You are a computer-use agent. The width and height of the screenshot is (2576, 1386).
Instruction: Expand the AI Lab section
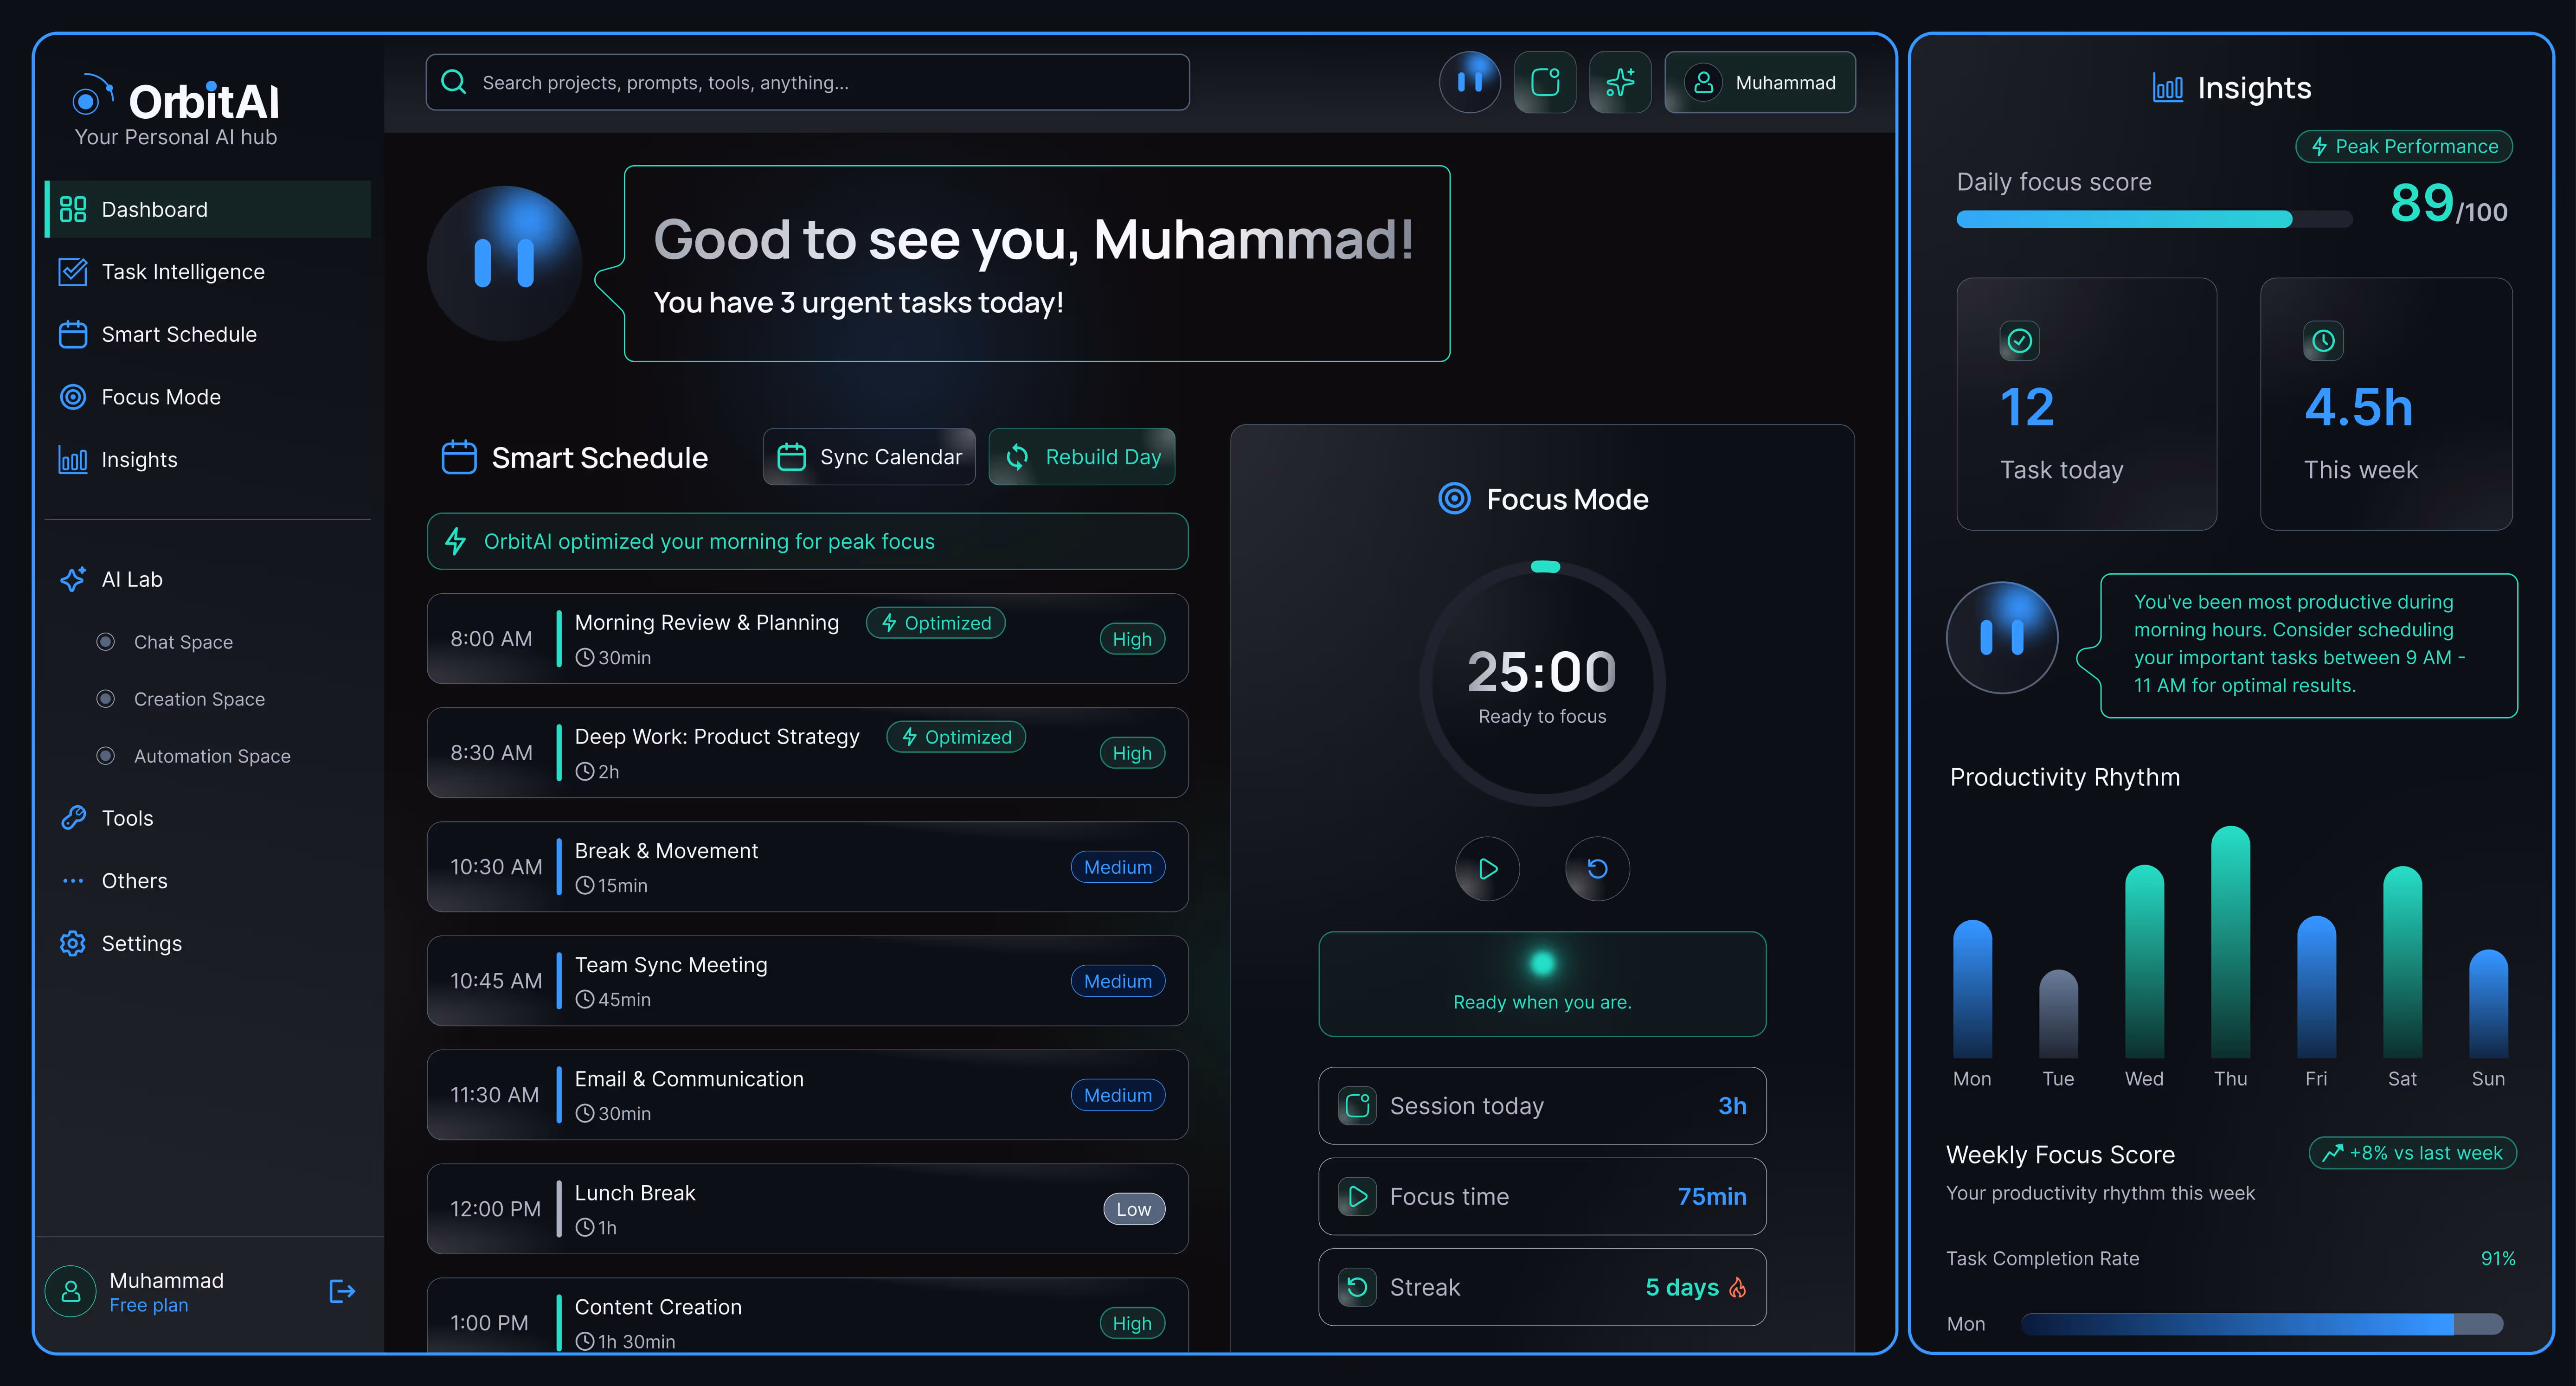pos(131,579)
